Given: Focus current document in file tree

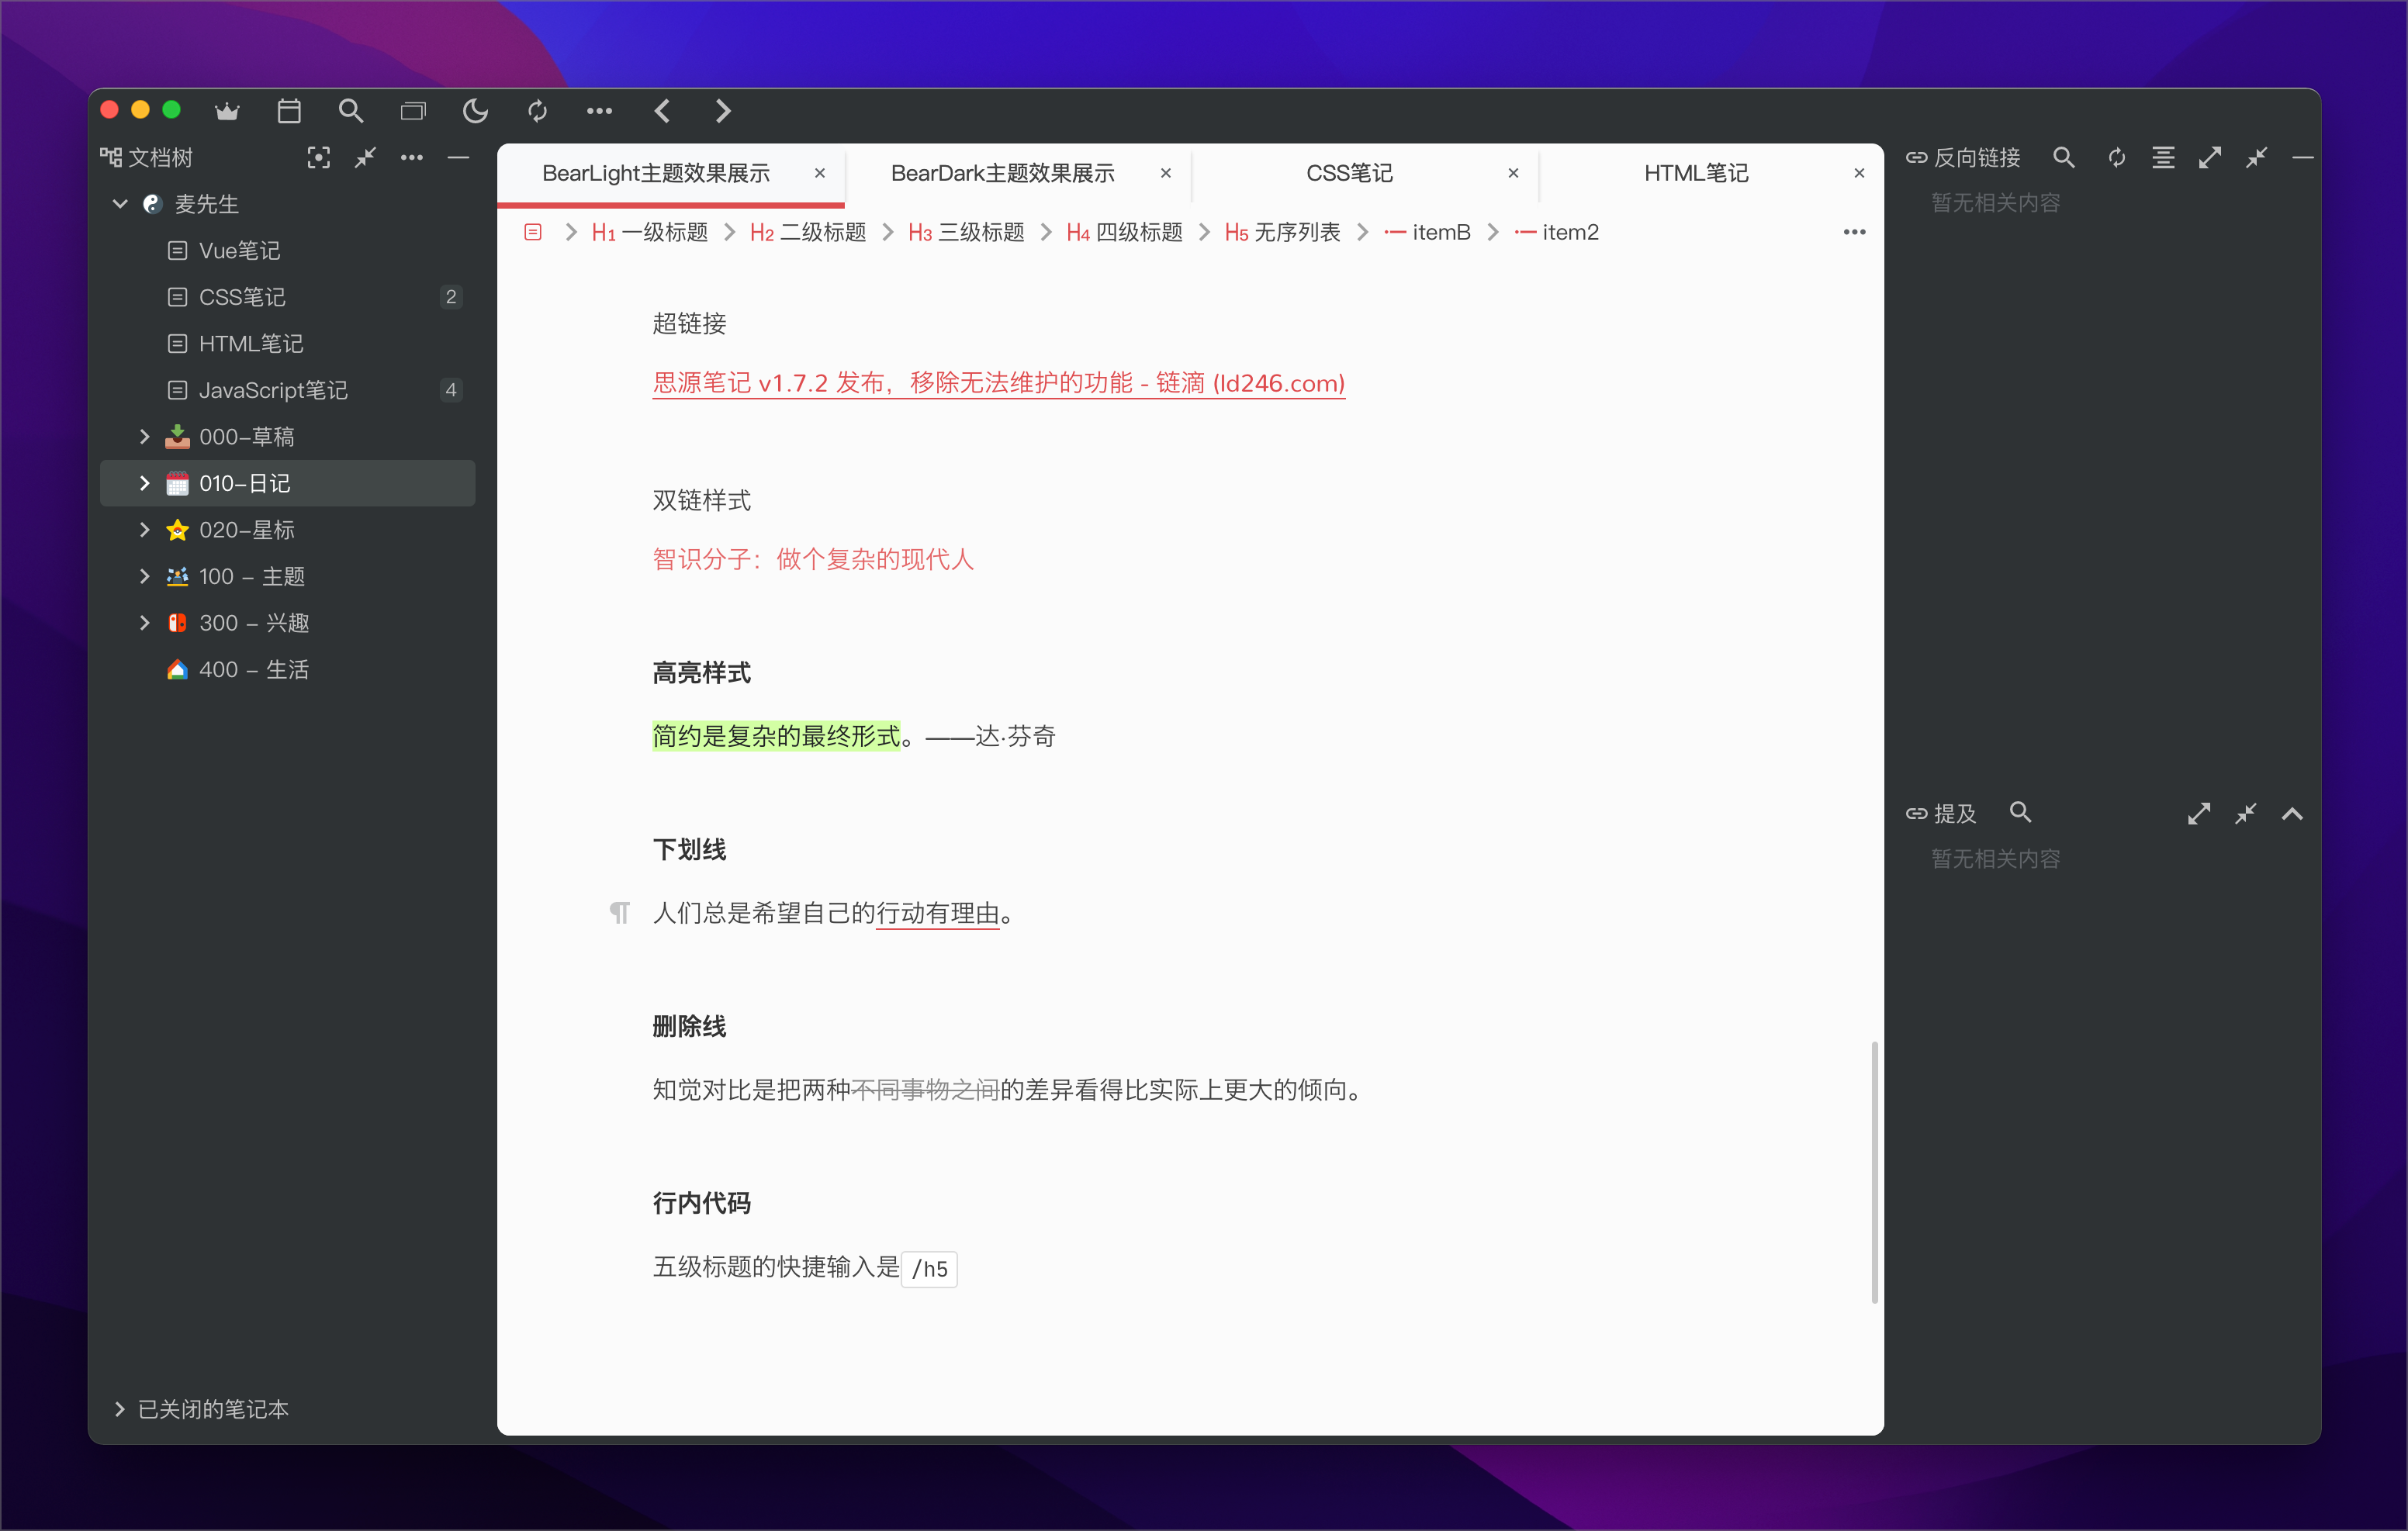Looking at the screenshot, I should (x=318, y=157).
